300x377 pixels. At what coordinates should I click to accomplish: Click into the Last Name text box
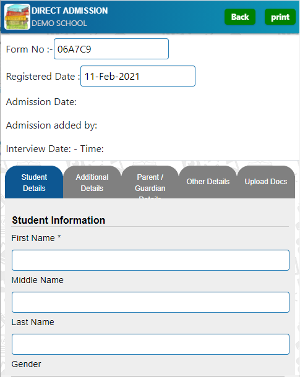point(150,344)
